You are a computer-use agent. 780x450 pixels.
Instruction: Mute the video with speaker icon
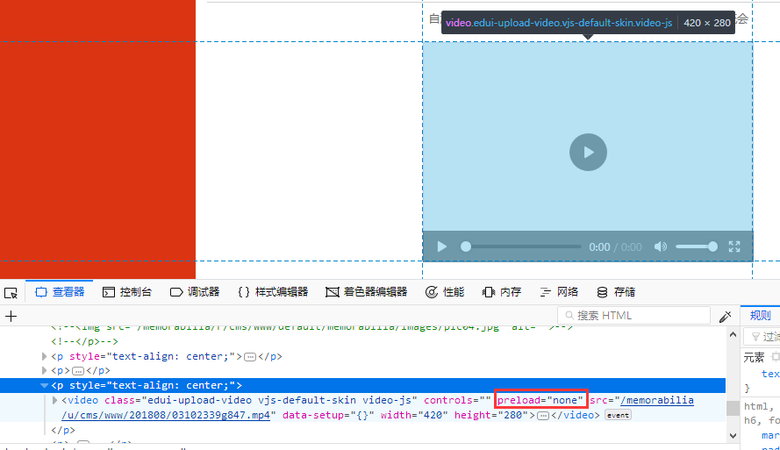coord(661,246)
